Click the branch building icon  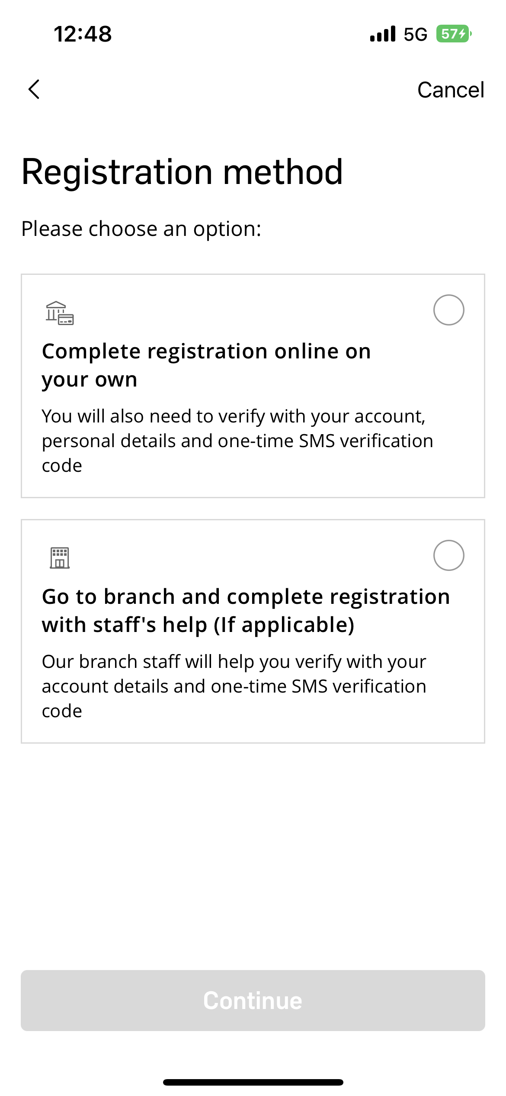[60, 558]
